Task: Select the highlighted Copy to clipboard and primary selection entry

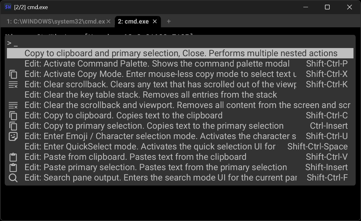Action: coord(180,53)
